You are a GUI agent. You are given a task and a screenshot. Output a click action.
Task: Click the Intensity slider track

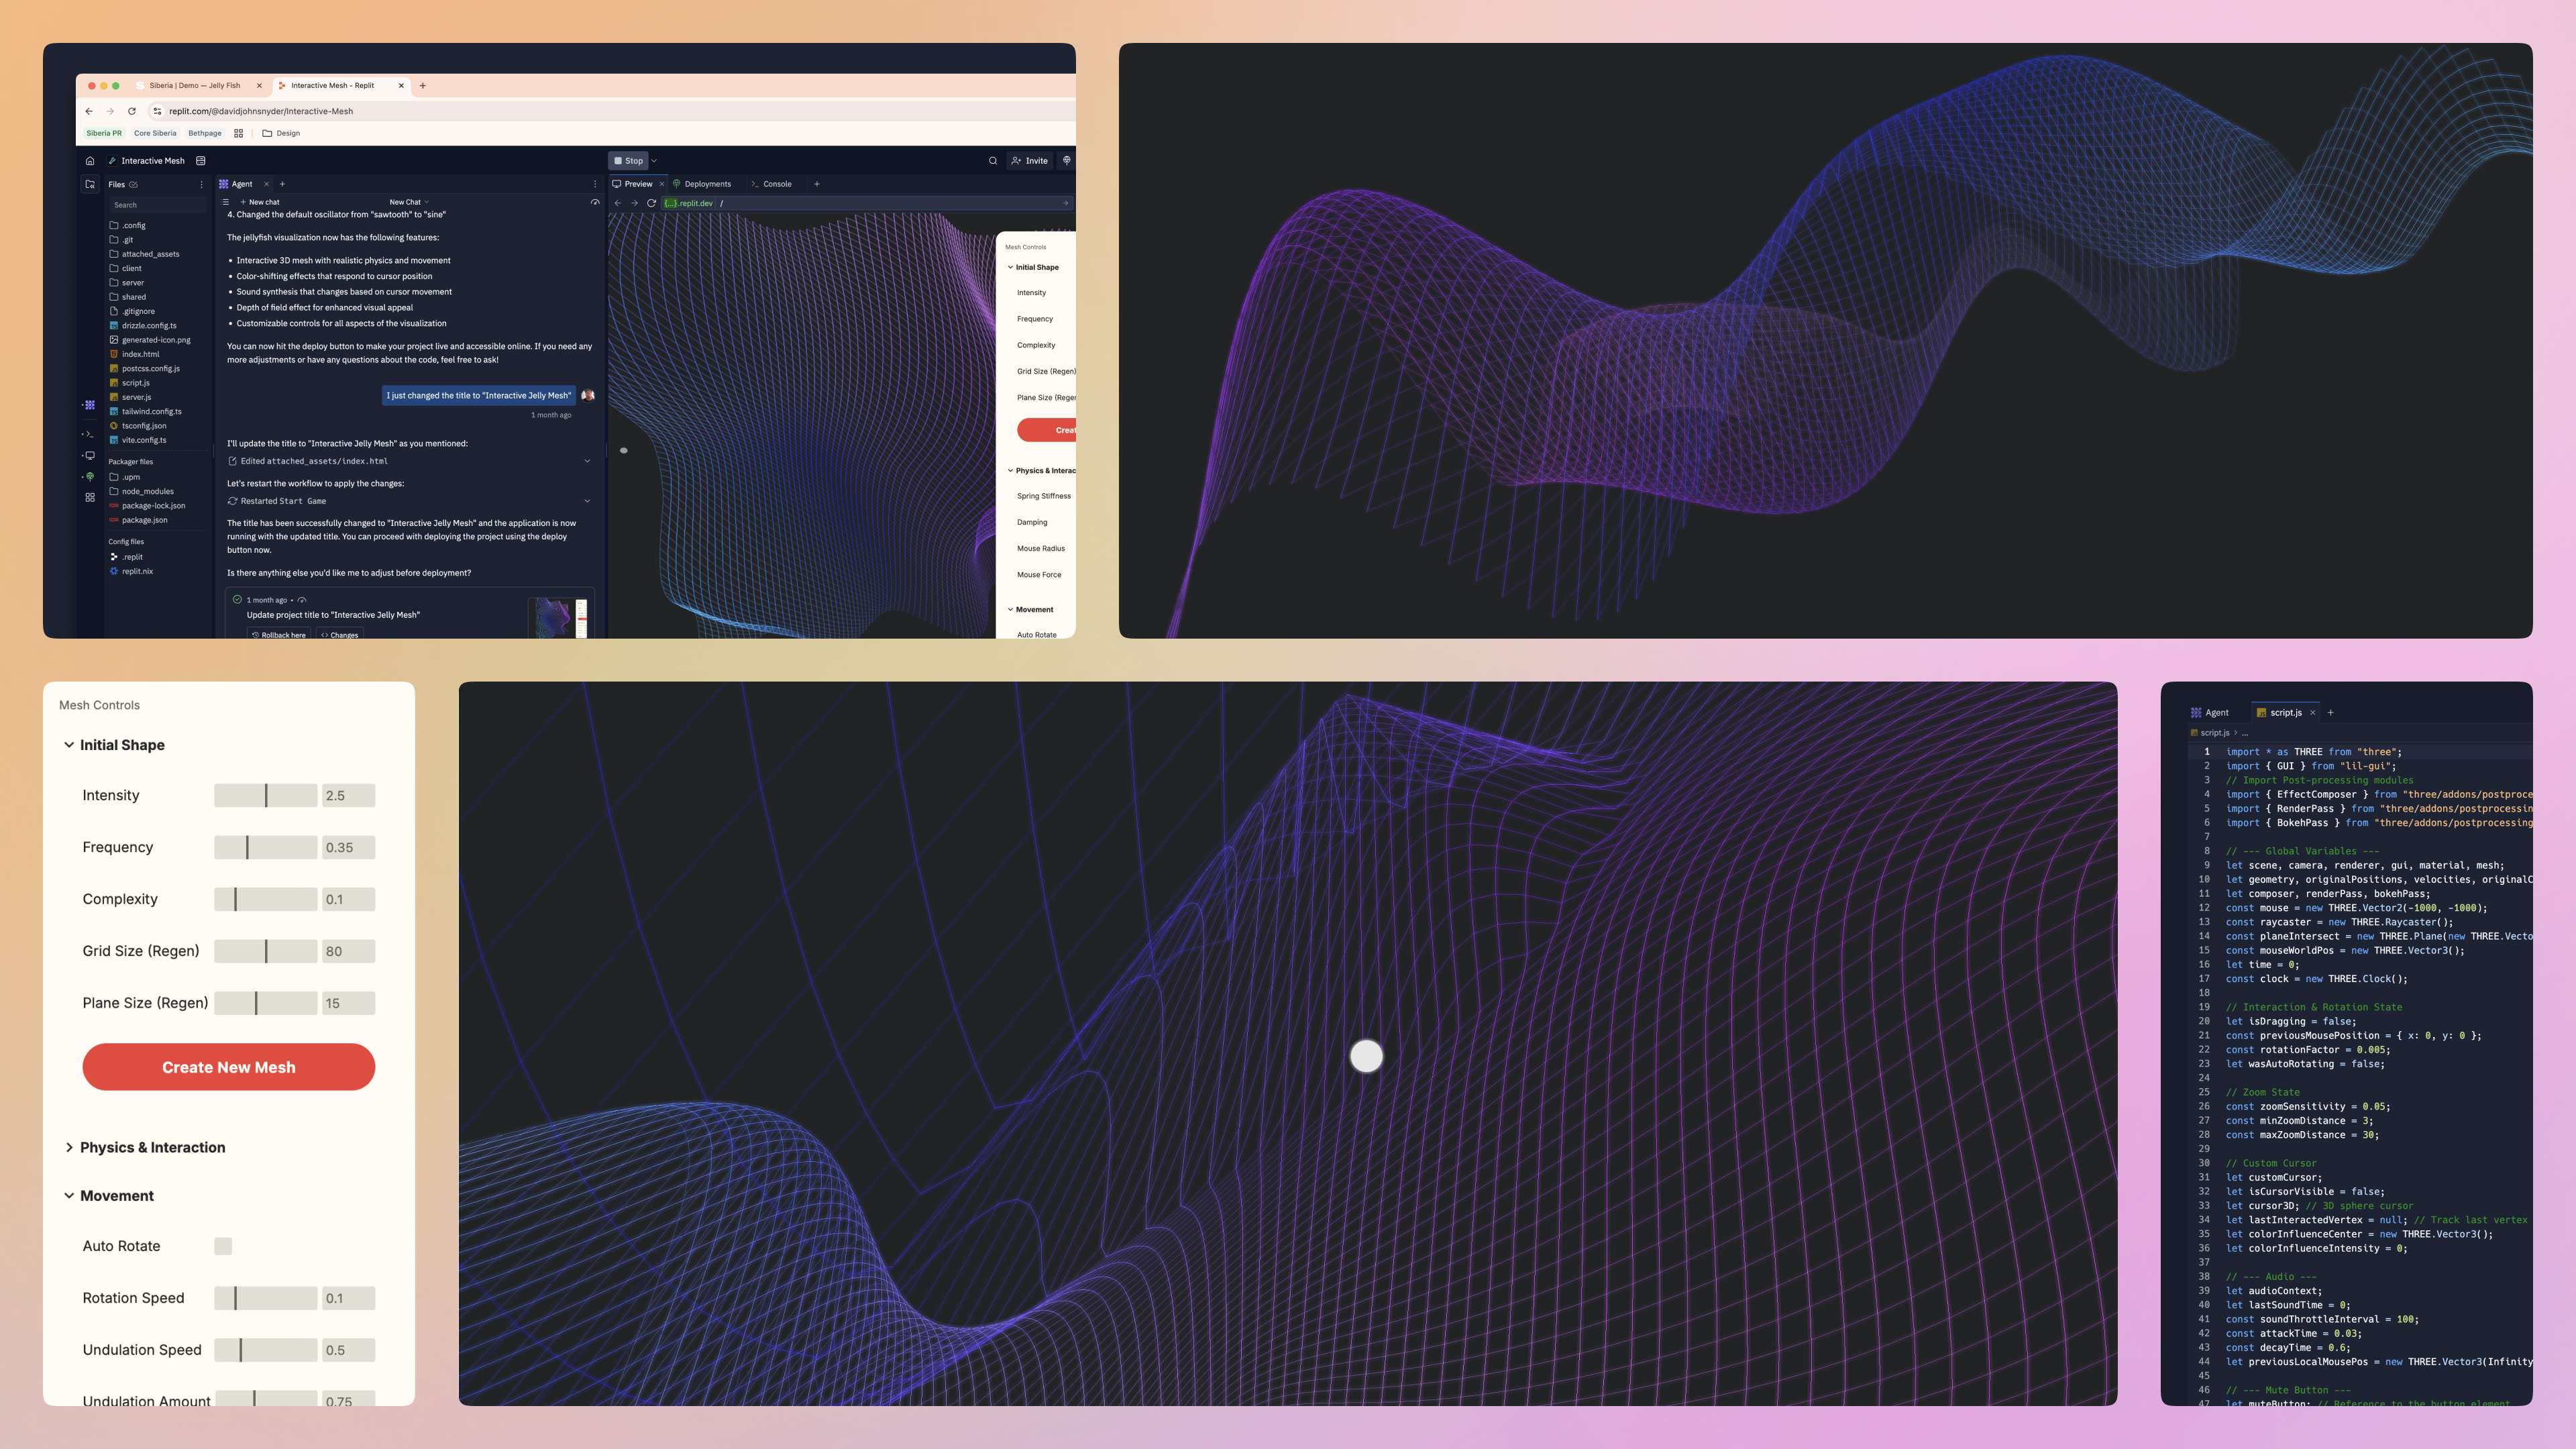pos(265,795)
